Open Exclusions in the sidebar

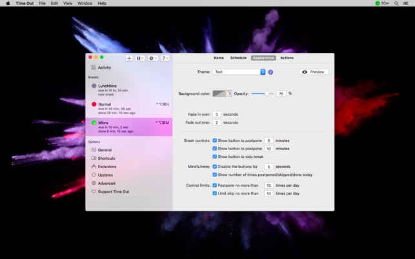pyautogui.click(x=106, y=167)
